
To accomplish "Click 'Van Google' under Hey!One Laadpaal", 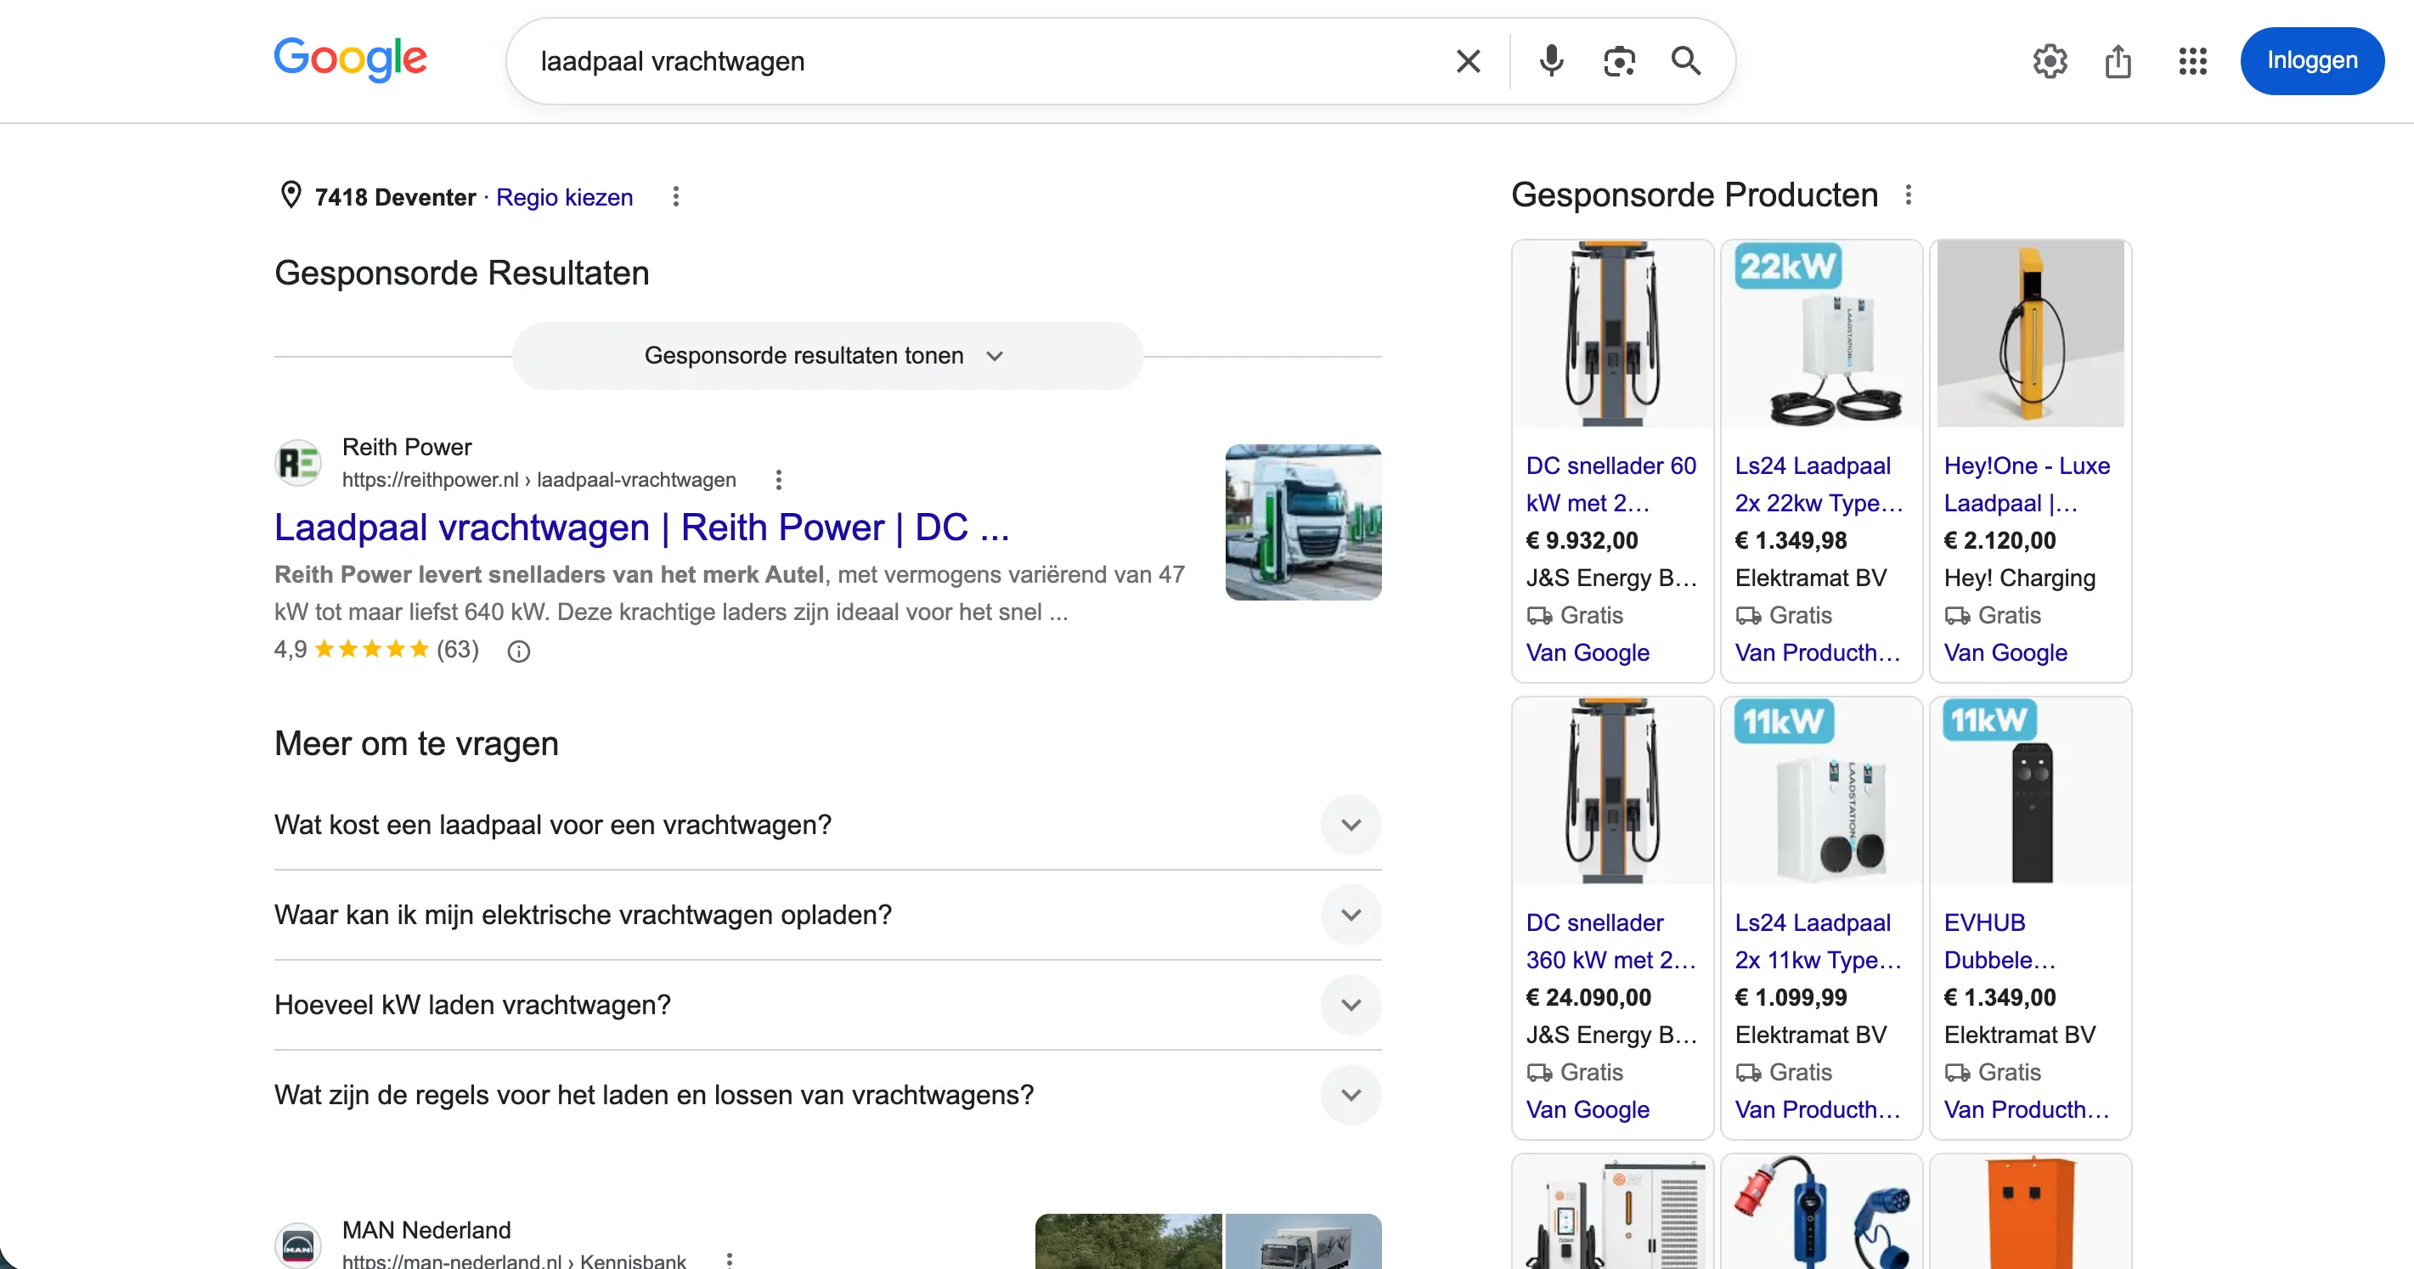I will (x=2005, y=653).
